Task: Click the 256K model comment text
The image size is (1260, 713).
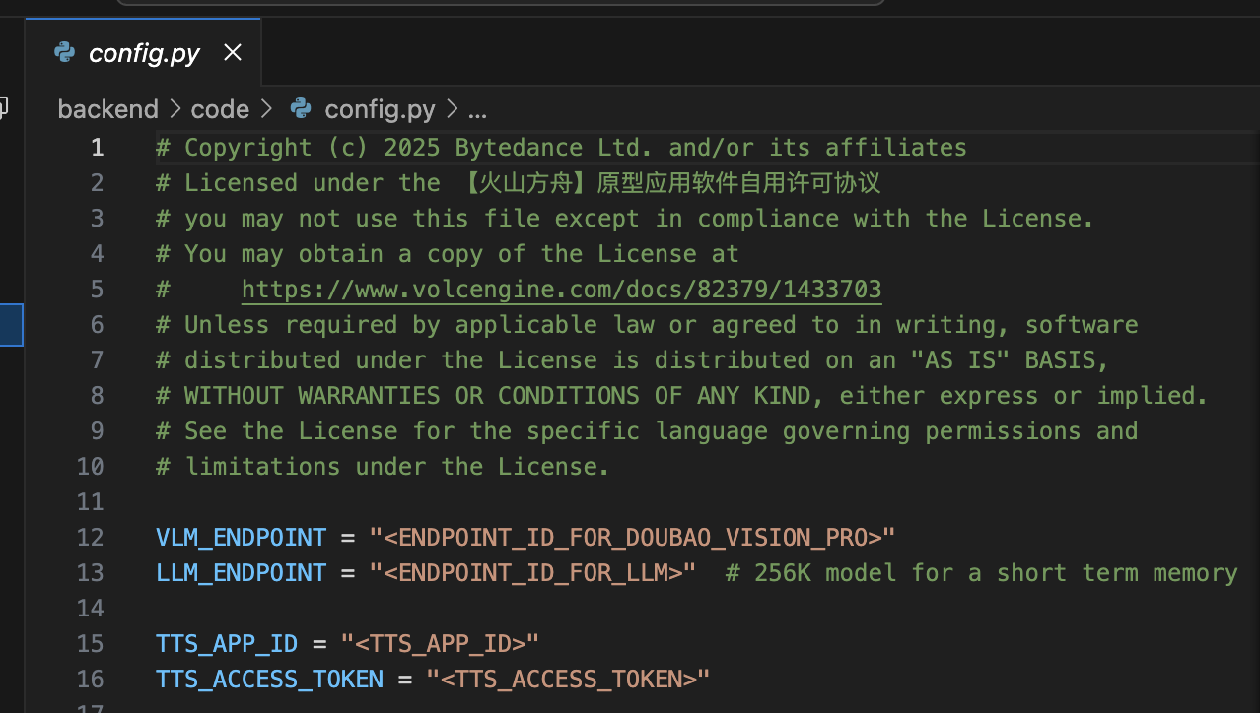Action: [981, 573]
